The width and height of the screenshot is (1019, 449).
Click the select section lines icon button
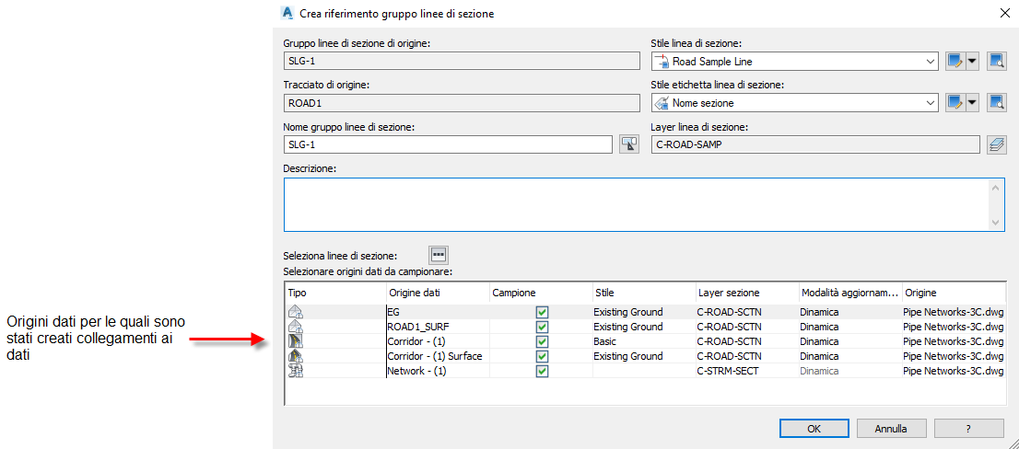(x=439, y=255)
